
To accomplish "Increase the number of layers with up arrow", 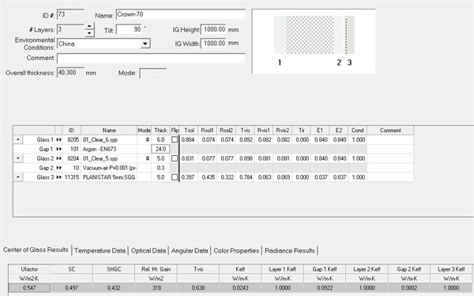I will click(89, 27).
